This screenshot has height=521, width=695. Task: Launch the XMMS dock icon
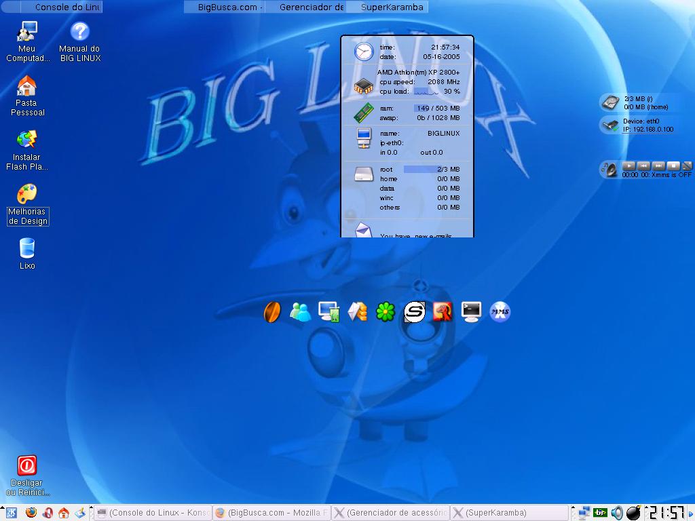point(500,312)
